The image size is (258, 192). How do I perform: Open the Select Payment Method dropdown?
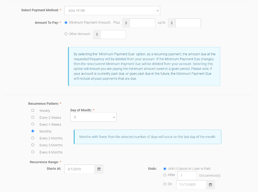112,11
